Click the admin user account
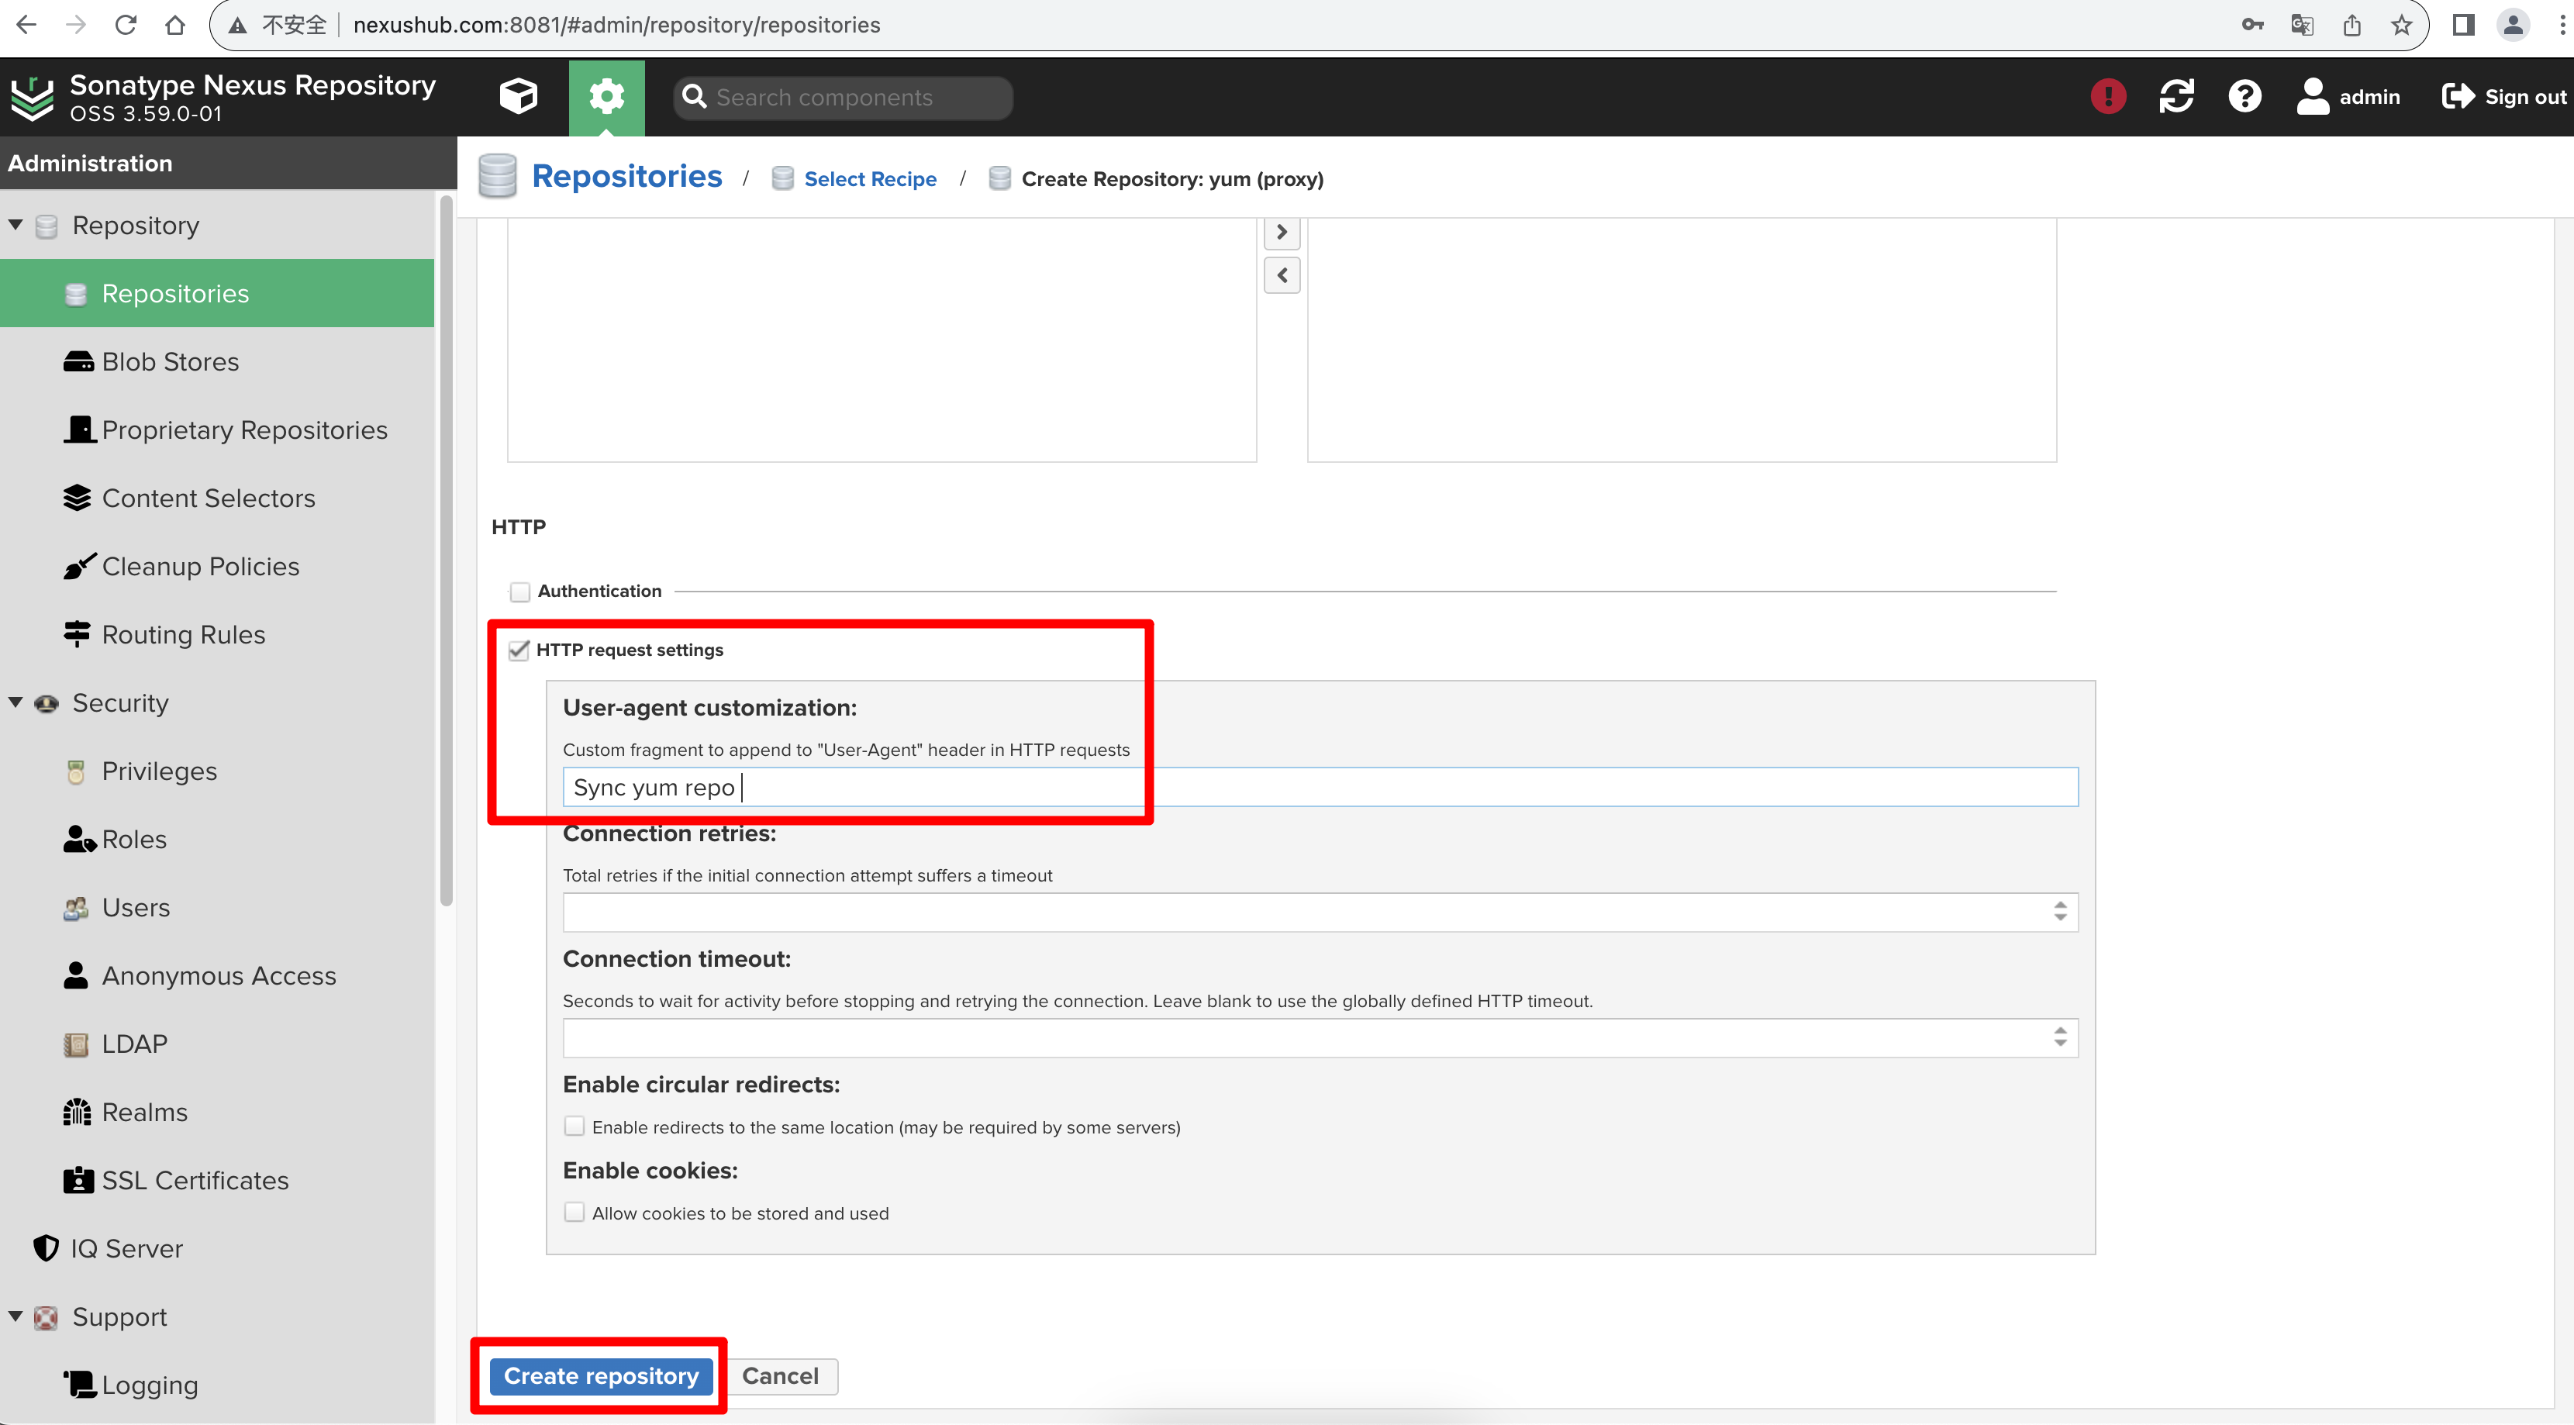Screen dimensions: 2574x1425 (2347, 97)
